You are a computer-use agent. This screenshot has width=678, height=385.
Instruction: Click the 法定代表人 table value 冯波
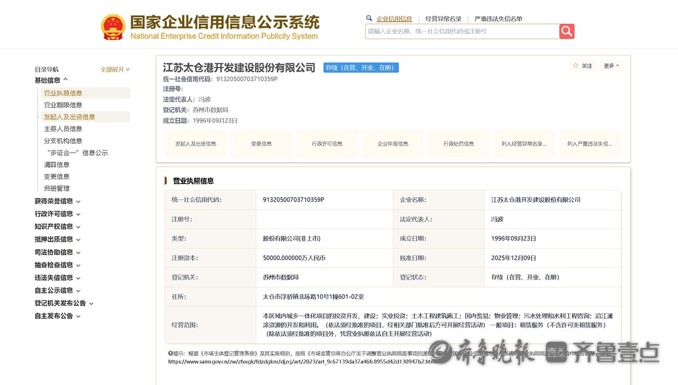(x=497, y=219)
